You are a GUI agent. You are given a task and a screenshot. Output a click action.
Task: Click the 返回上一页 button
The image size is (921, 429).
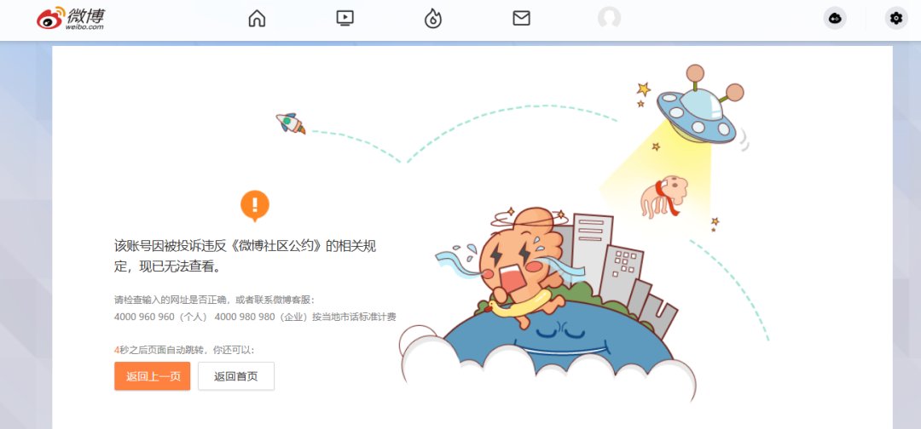152,376
